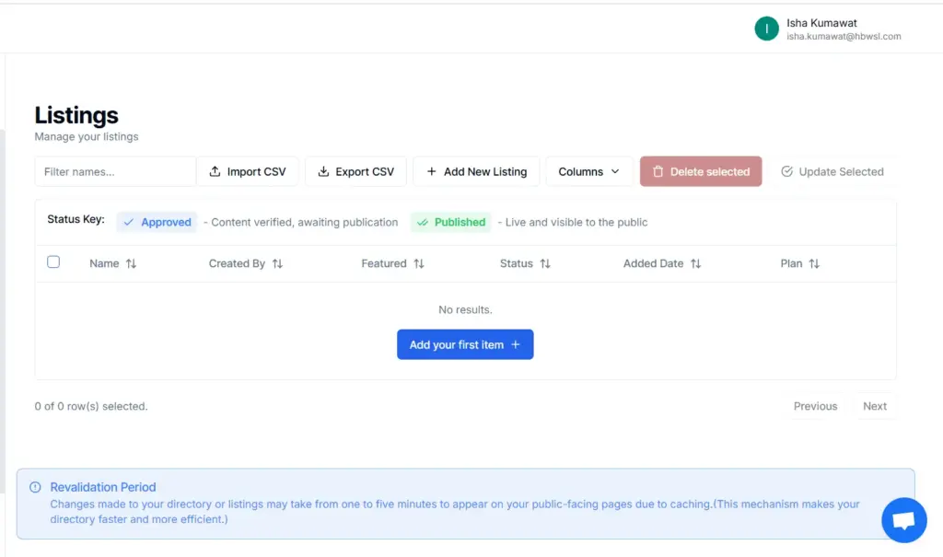
Task: Click the Export CSV download icon
Action: click(323, 171)
